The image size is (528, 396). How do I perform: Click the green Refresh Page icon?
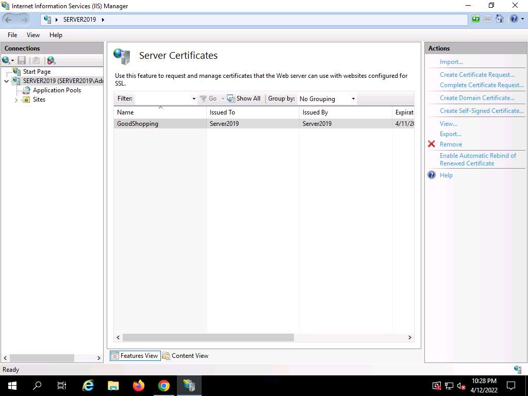click(475, 19)
